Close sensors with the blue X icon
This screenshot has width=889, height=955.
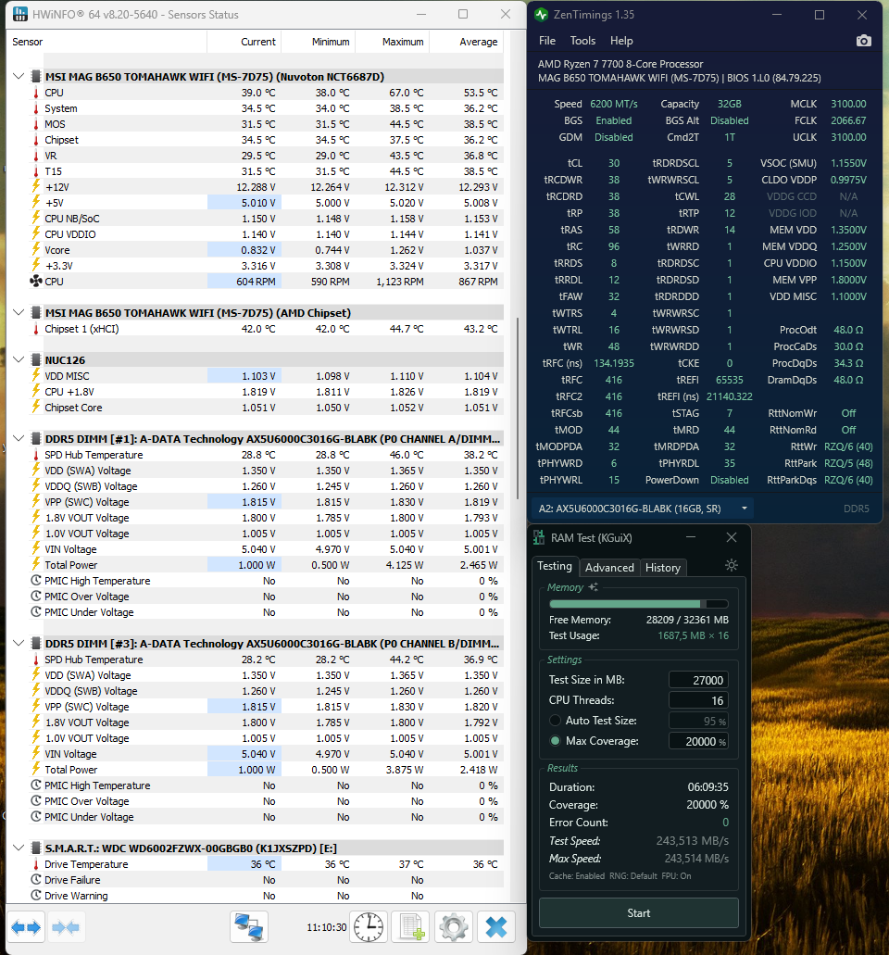pyautogui.click(x=496, y=927)
